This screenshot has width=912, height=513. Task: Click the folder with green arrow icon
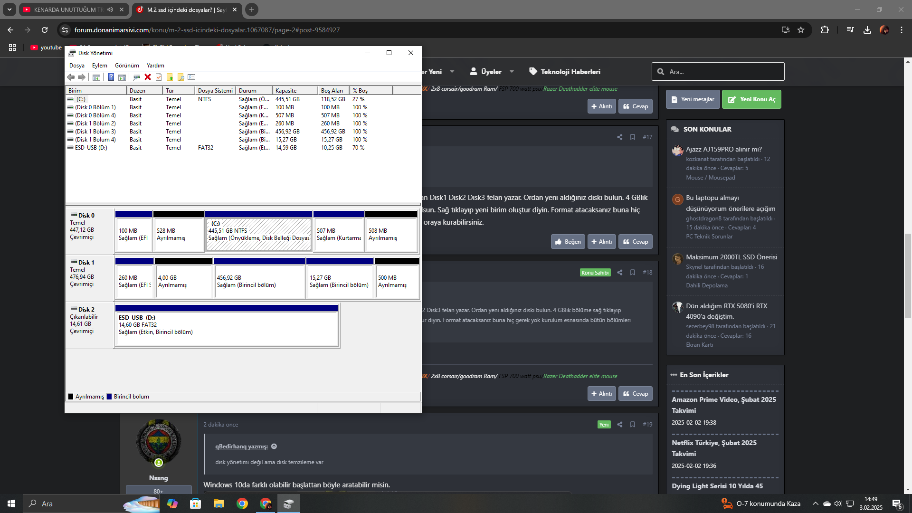click(x=170, y=77)
